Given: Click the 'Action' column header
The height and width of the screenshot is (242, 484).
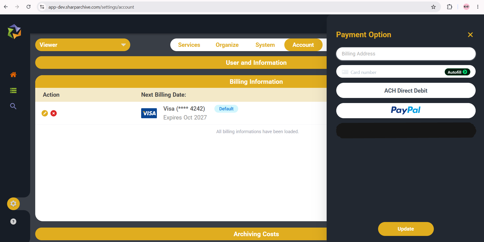Looking at the screenshot, I should [51, 95].
